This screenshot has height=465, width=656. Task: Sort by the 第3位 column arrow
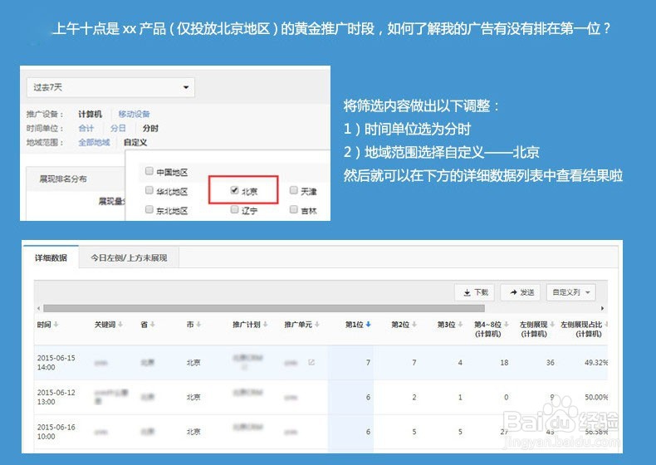click(x=460, y=325)
